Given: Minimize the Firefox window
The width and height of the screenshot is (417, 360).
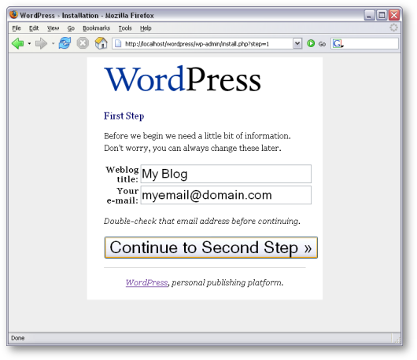Looking at the screenshot, I should (369, 15).
